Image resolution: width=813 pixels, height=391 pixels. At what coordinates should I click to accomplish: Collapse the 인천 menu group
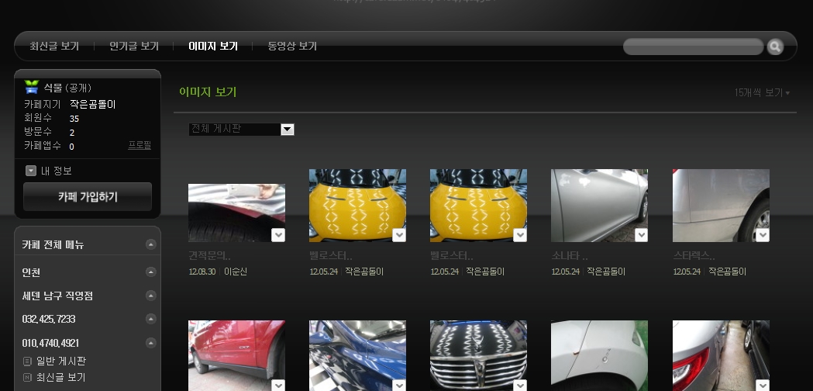(x=151, y=272)
